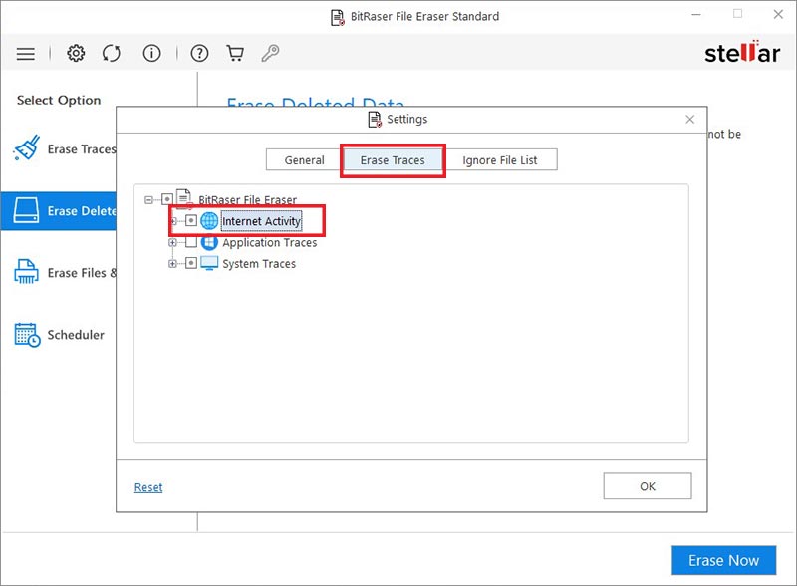
Task: Expand the Internet Activity node
Action: coord(173,221)
